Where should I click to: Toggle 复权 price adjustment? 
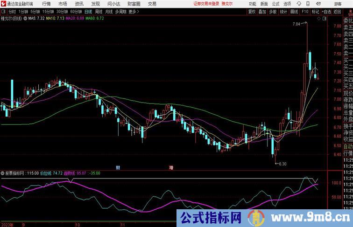tap(252, 12)
